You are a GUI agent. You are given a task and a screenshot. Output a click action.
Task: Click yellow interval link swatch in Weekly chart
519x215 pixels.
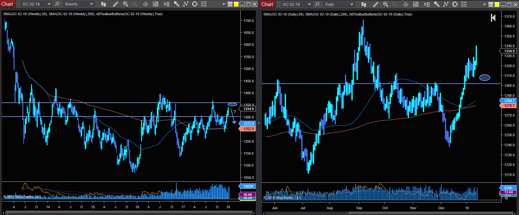pos(236,4)
